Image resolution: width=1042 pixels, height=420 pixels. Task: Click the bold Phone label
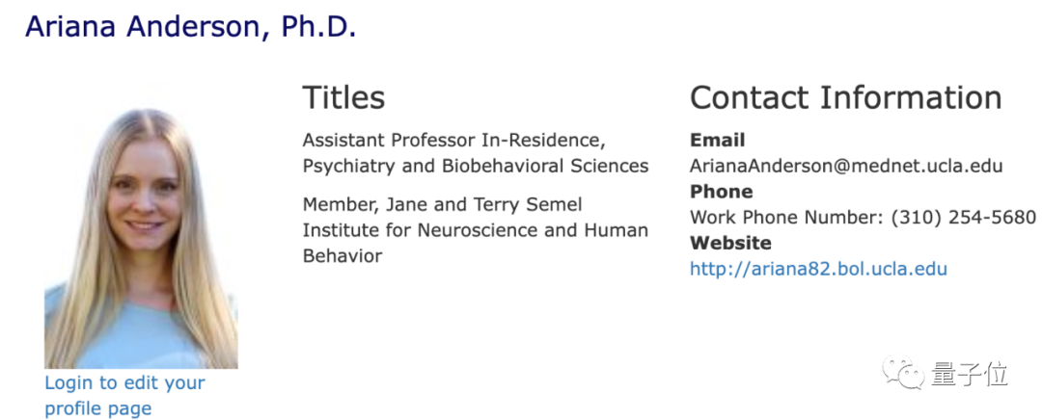click(x=721, y=192)
